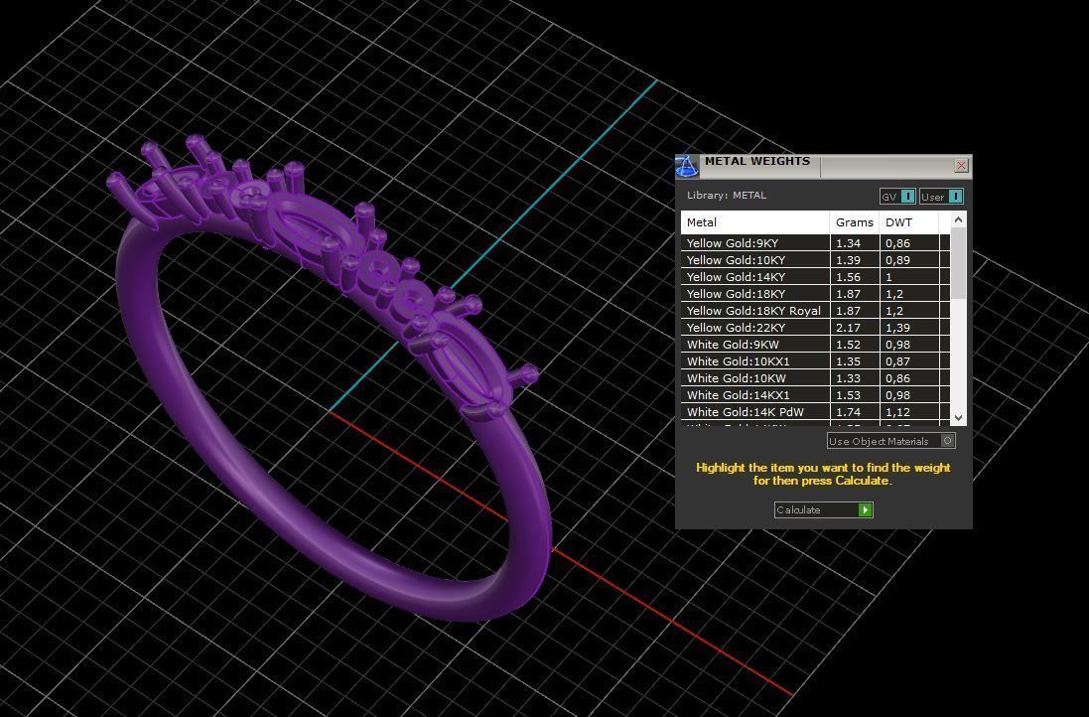Select the Yellow Gold:14KY row

(x=815, y=276)
